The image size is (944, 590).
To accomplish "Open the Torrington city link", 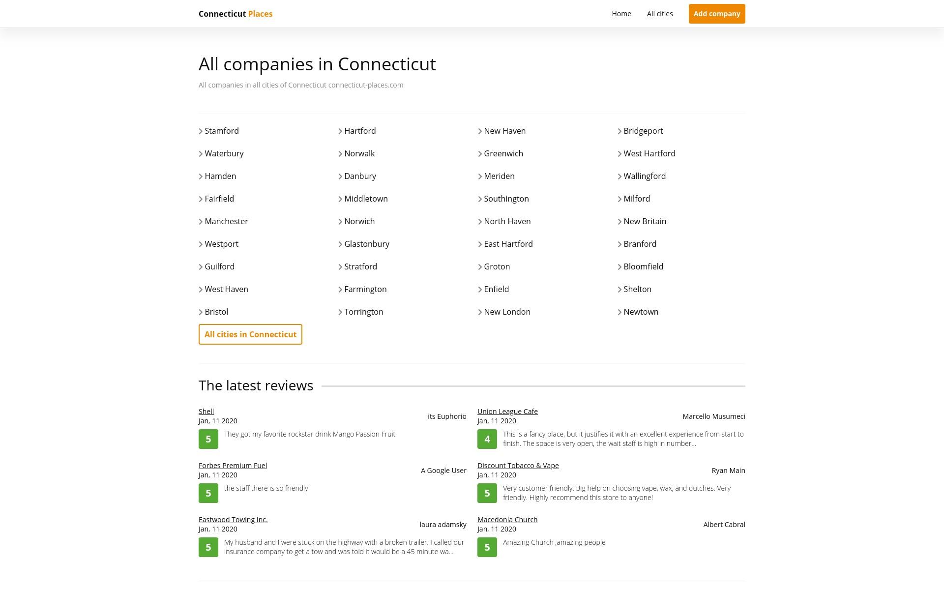I will (x=363, y=312).
